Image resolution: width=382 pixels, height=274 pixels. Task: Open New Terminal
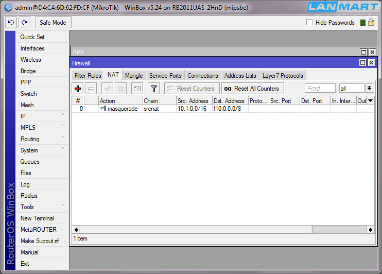pos(42,218)
